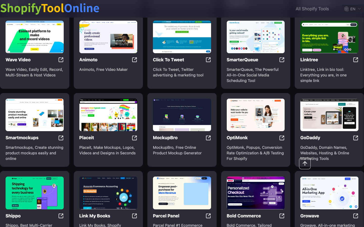The width and height of the screenshot is (364, 227).
Task: Click "Placeit, Make Mockups, Logos" description
Action: [107, 150]
